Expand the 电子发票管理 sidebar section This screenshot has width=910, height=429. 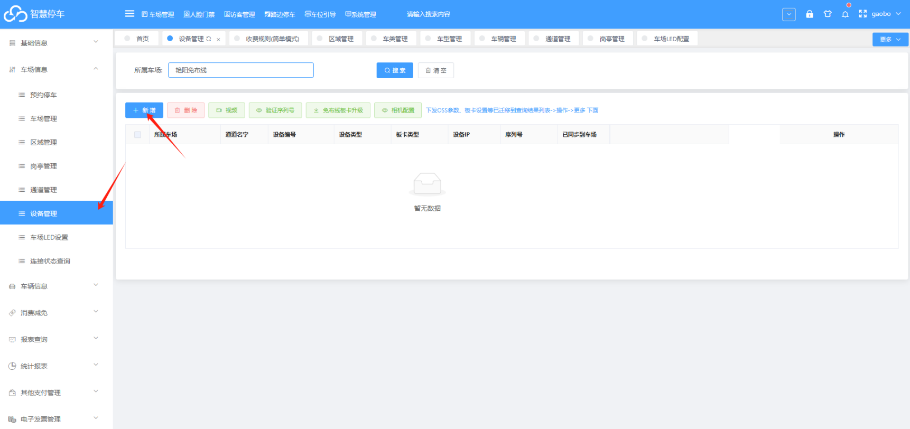57,419
